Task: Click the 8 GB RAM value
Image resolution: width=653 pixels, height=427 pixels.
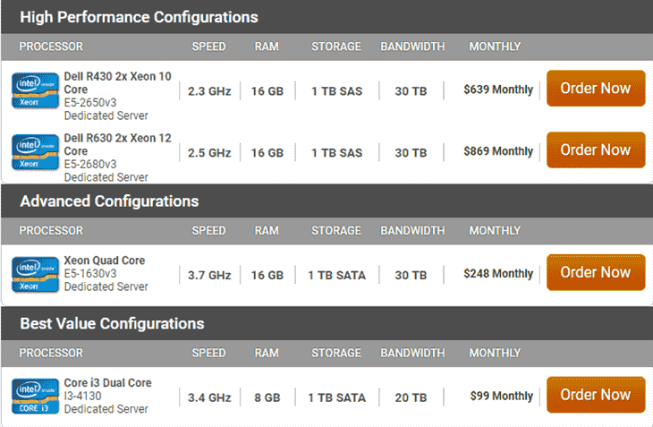Action: pos(267,397)
